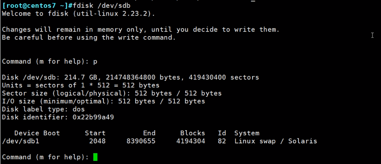
Task: Click the blocks value 4194304
Action: (x=190, y=141)
